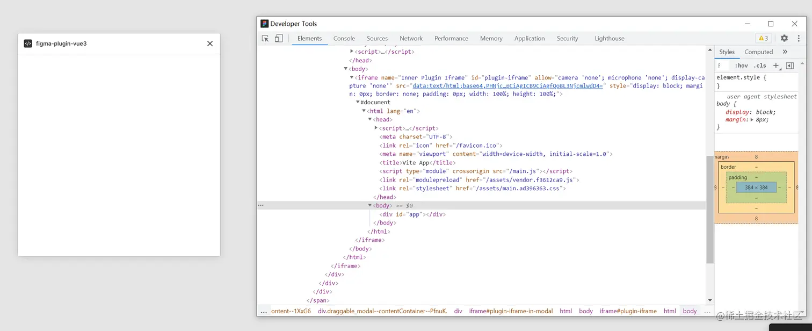The height and width of the screenshot is (331, 812).
Task: Toggle the :hov element state panel
Action: [741, 66]
